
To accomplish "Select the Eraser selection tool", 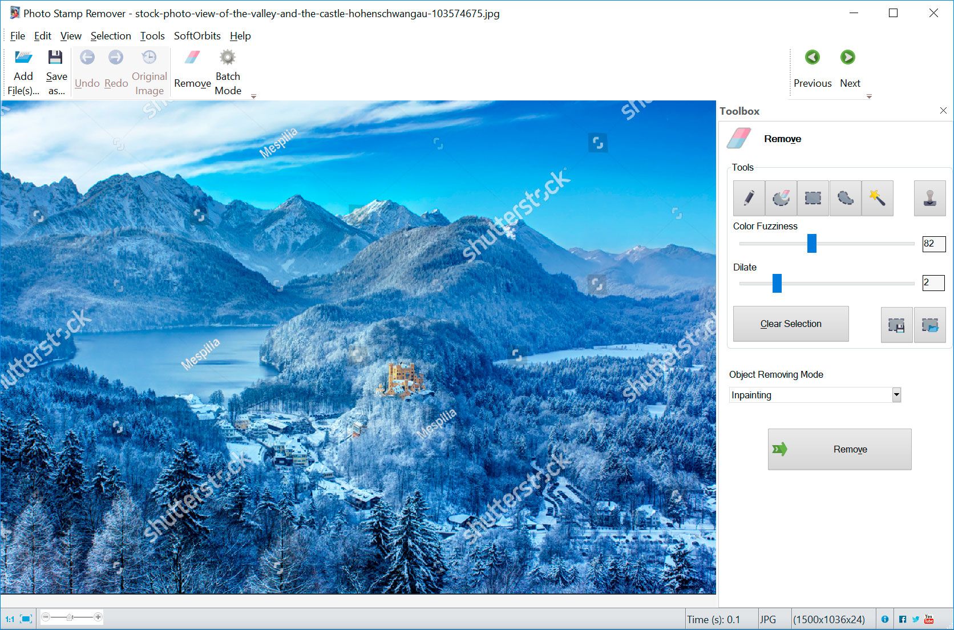I will 781,198.
